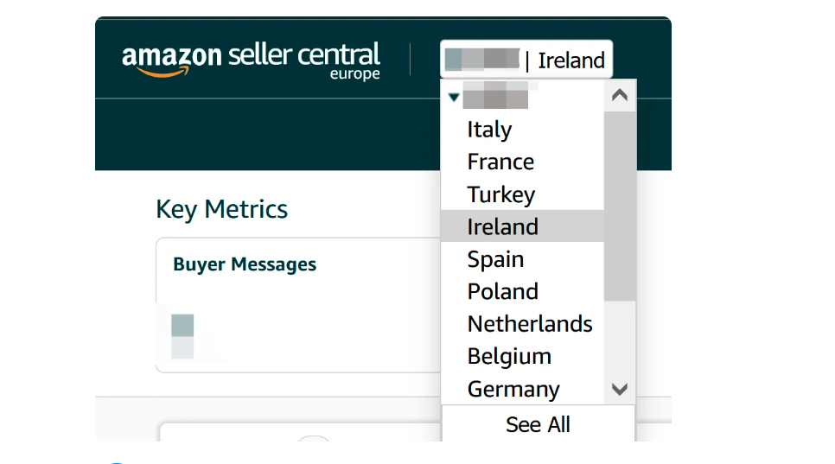Viewport: 835px width, 464px height.
Task: Click the scrollbar down arrow
Action: [x=619, y=389]
